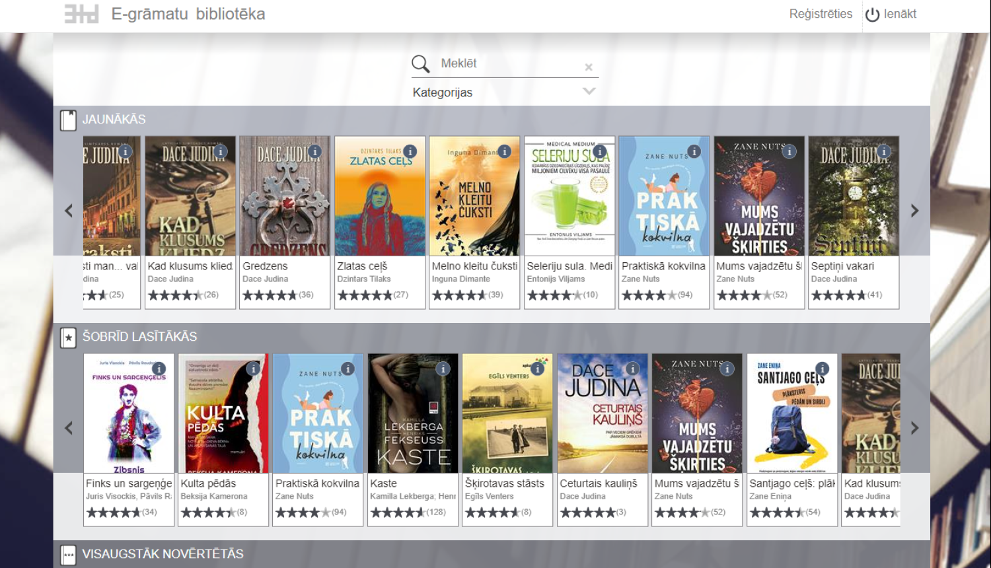Click inside the Meklēt search field
This screenshot has width=991, height=568.
point(502,63)
